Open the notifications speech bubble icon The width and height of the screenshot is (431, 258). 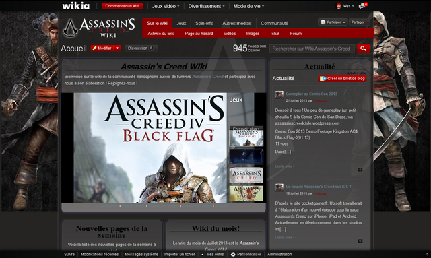pyautogui.click(x=362, y=6)
